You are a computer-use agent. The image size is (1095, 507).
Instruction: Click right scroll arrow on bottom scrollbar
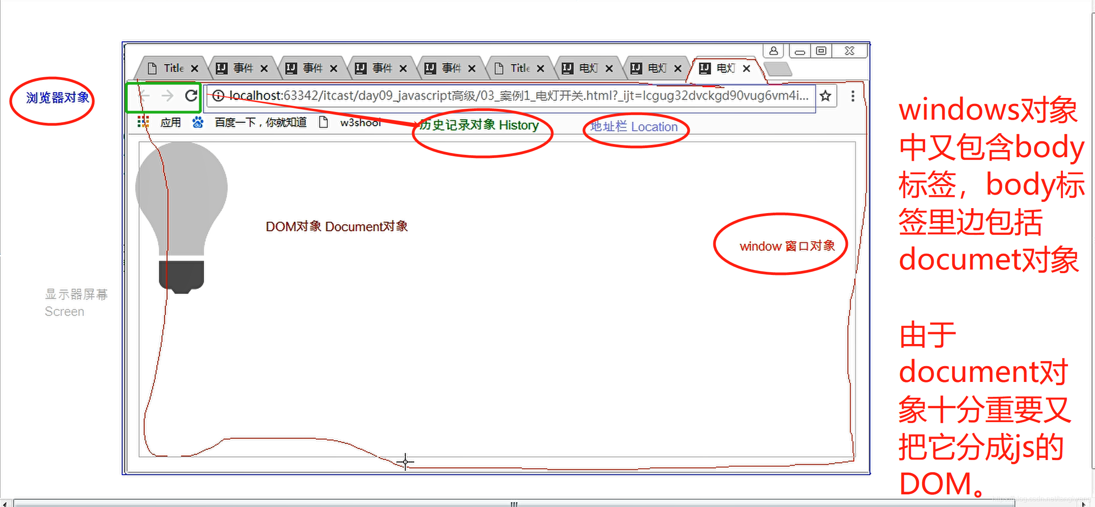tap(1083, 503)
